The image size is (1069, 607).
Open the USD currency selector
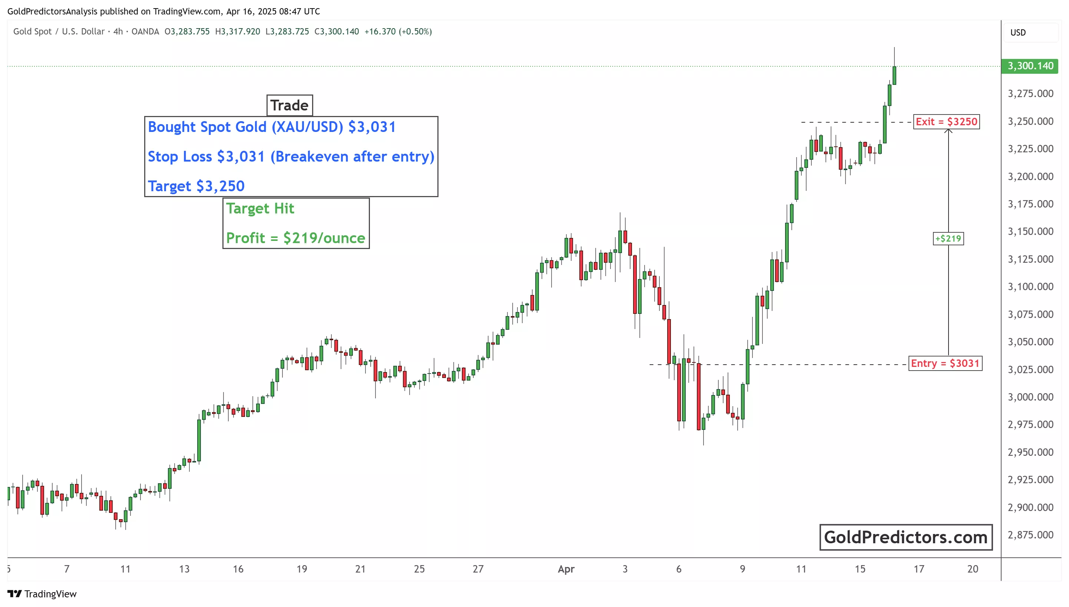click(x=1018, y=33)
